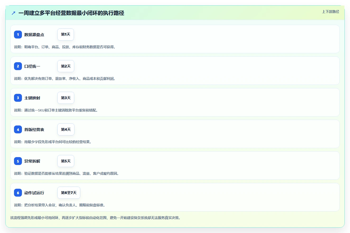Viewport: 350px width, 233px height.
Task: Select the 第5天 tag
Action: 66,161
